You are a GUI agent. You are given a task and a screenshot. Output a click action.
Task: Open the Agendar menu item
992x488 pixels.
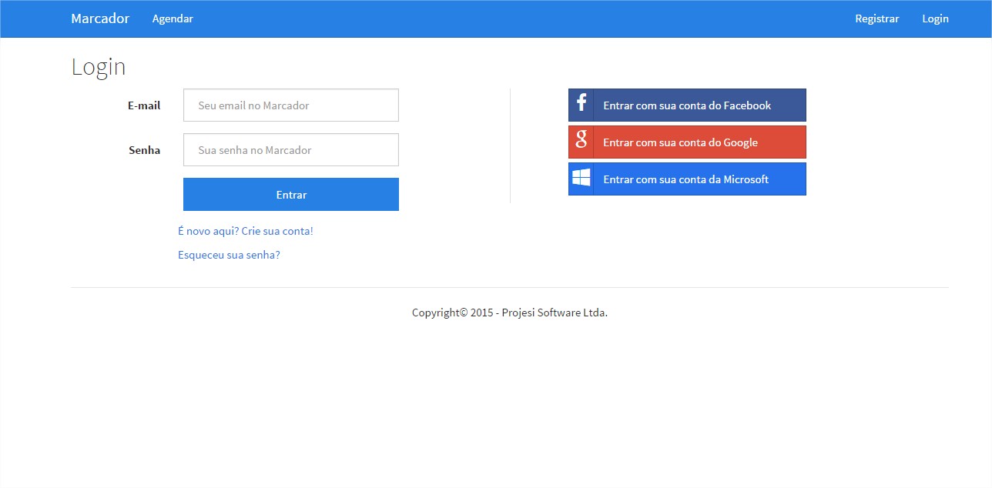173,18
